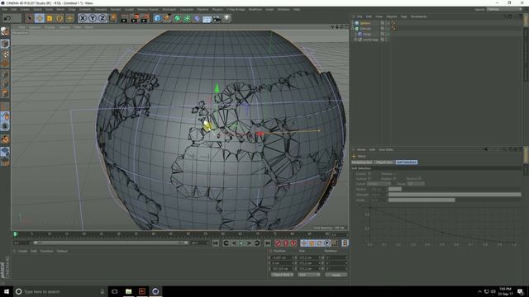The image size is (529, 297).
Task: Click the Render View icon
Action: point(125,18)
